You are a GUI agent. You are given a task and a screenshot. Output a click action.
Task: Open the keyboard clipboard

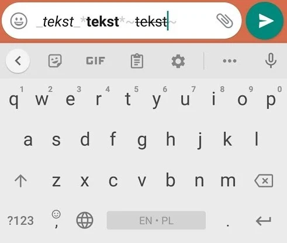pos(137,61)
